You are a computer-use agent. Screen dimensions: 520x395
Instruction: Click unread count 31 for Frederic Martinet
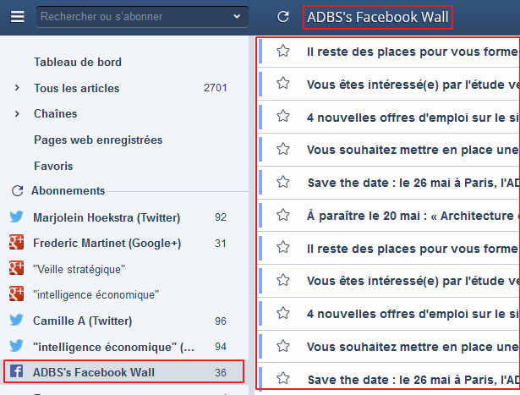tap(221, 244)
